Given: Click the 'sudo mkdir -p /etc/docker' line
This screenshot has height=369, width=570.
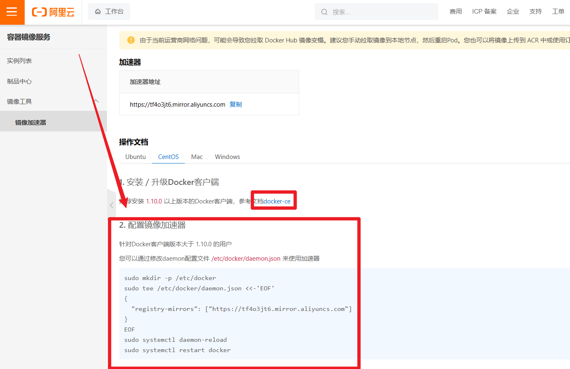Looking at the screenshot, I should [170, 278].
